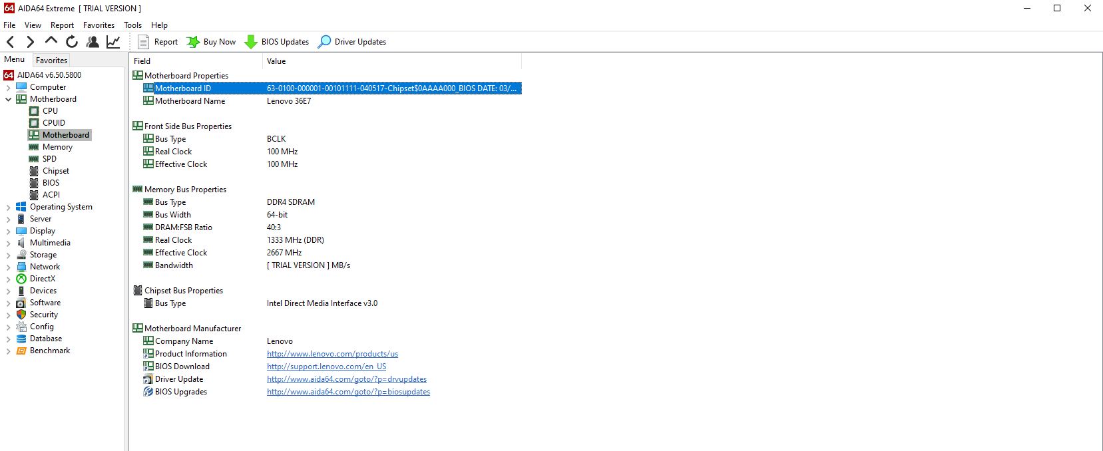Open the drvupdates Driver Update link

click(347, 379)
